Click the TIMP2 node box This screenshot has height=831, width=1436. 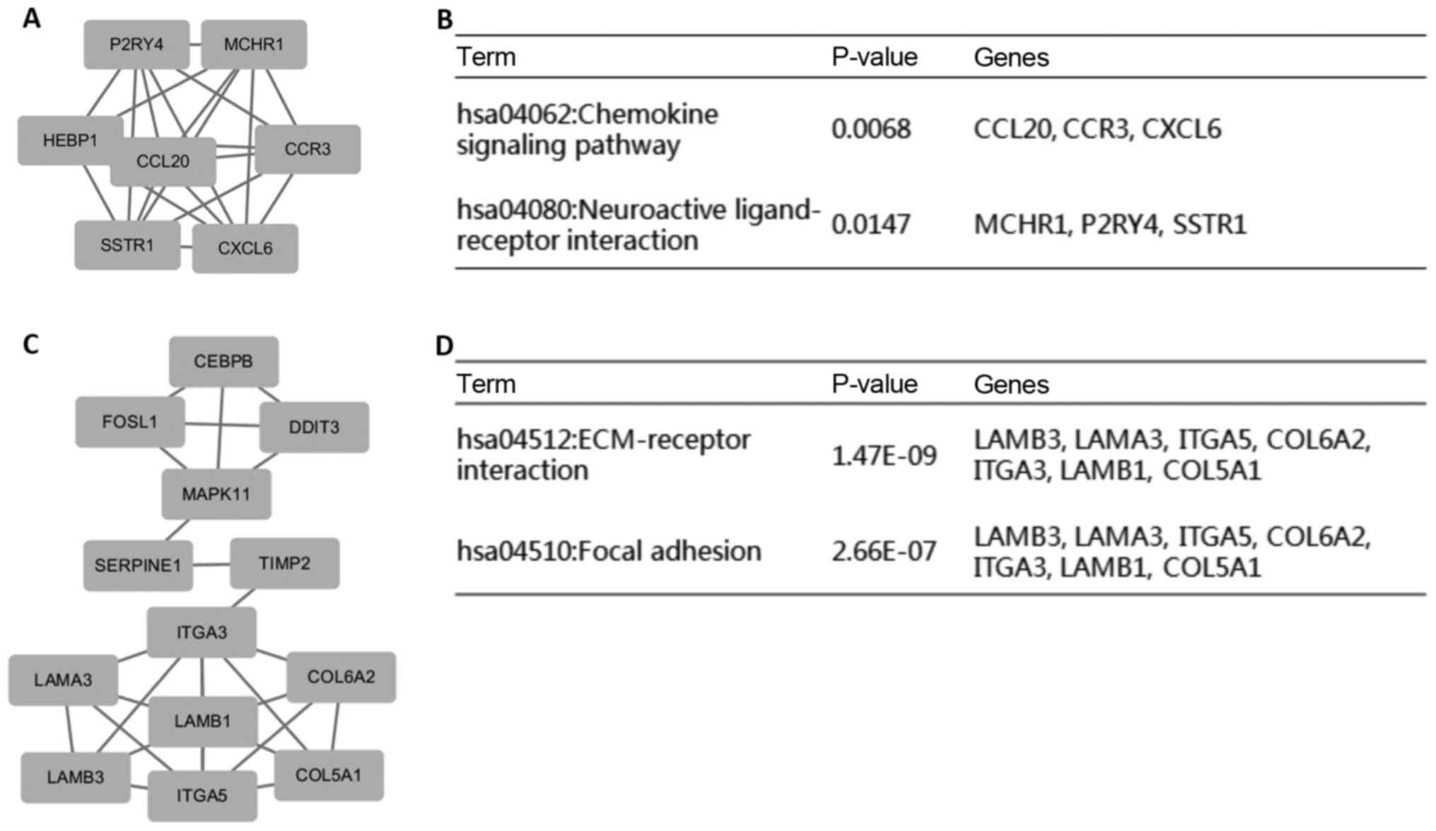(284, 563)
